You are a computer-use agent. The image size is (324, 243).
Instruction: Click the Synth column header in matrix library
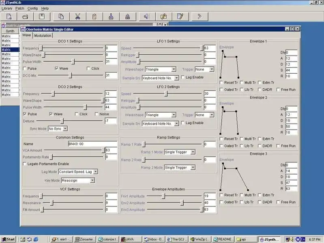coord(10,31)
